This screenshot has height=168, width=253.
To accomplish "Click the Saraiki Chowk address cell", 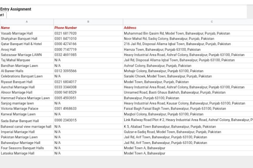I will 188,76.
